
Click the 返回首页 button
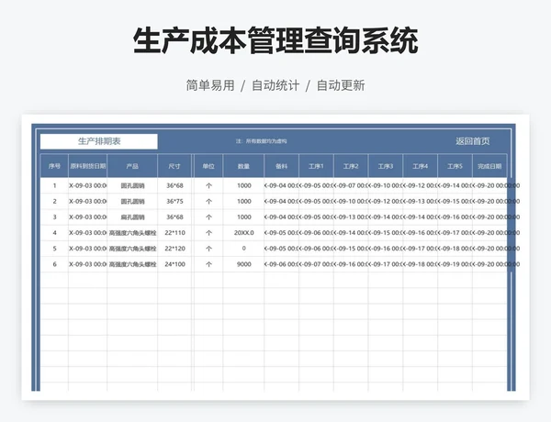coord(472,141)
